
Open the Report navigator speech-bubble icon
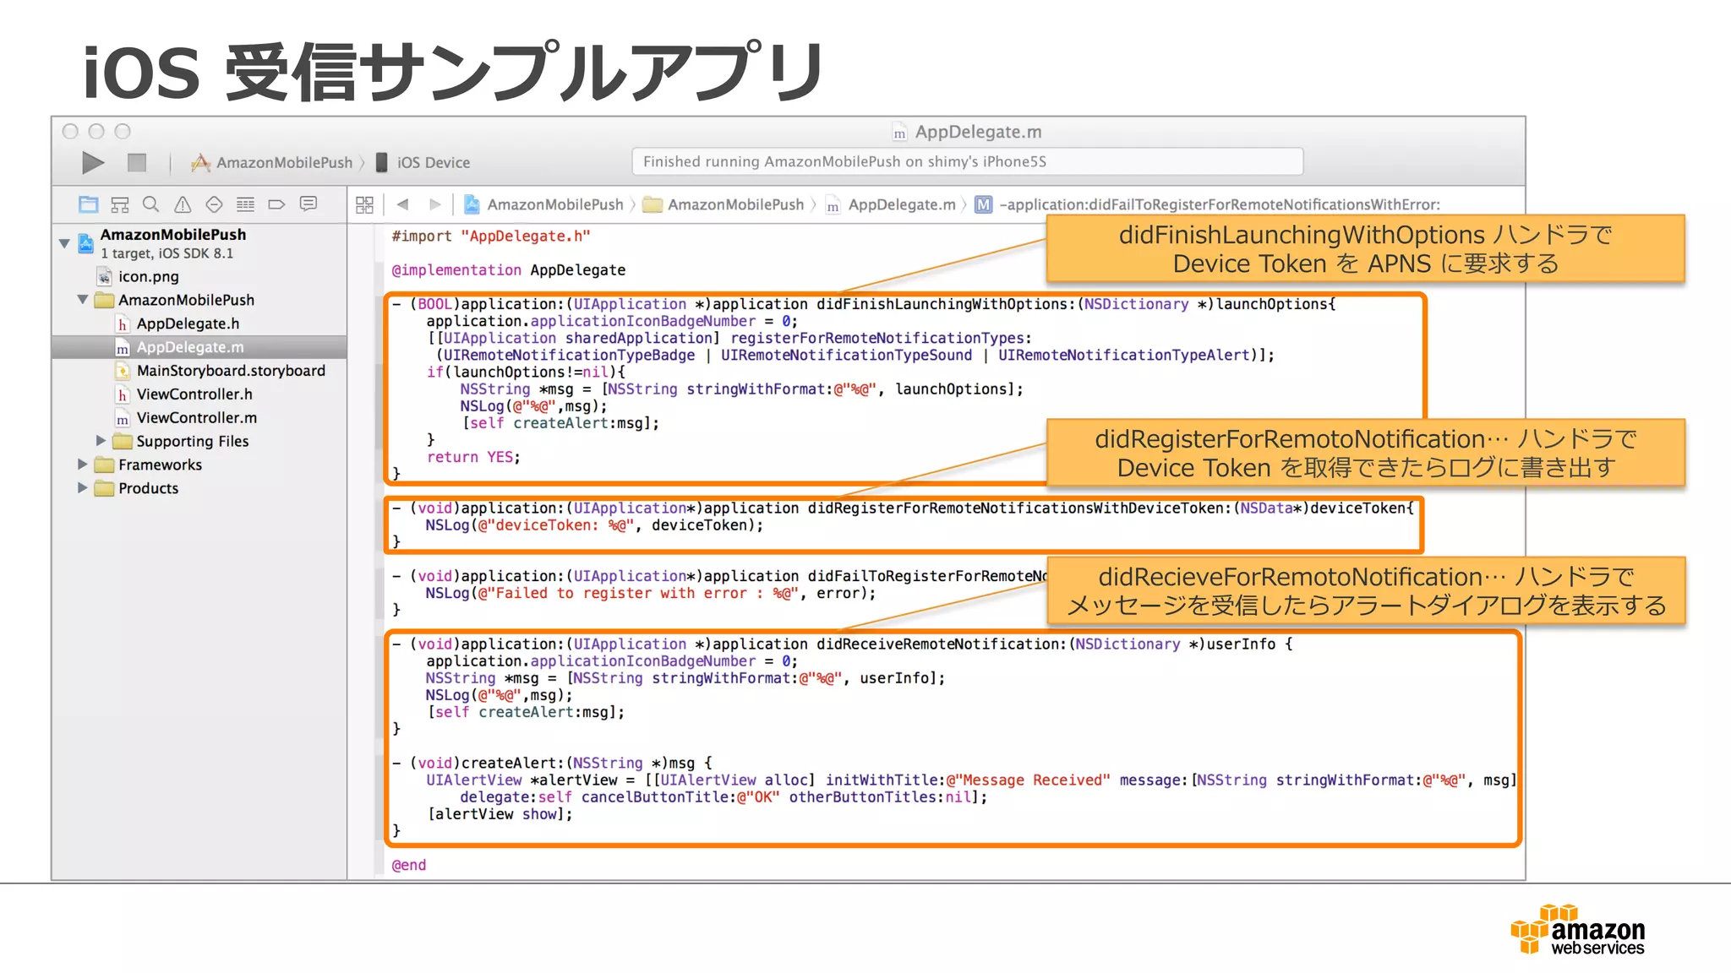tap(309, 204)
